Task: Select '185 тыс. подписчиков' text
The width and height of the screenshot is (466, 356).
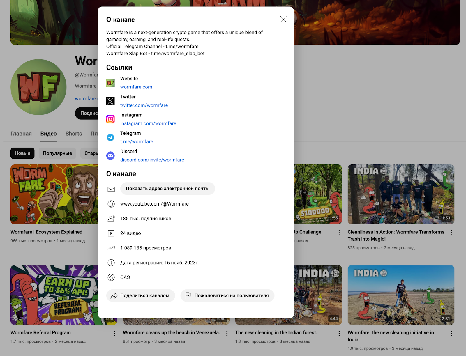Action: coord(146,219)
